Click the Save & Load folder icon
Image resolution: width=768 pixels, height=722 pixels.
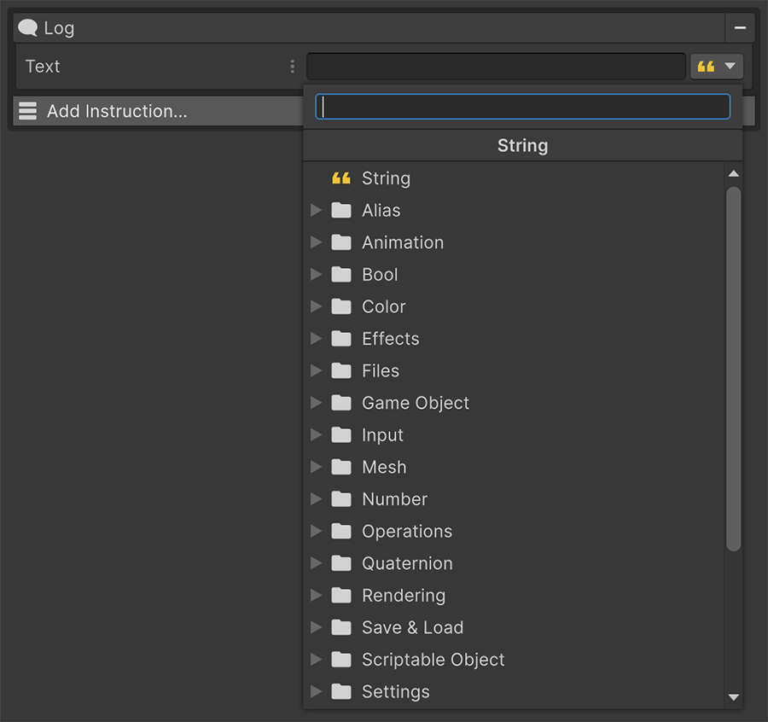tap(341, 627)
